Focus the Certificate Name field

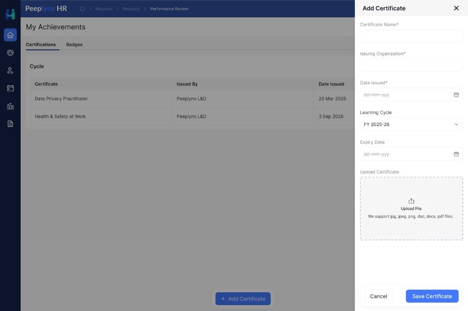pyautogui.click(x=411, y=36)
